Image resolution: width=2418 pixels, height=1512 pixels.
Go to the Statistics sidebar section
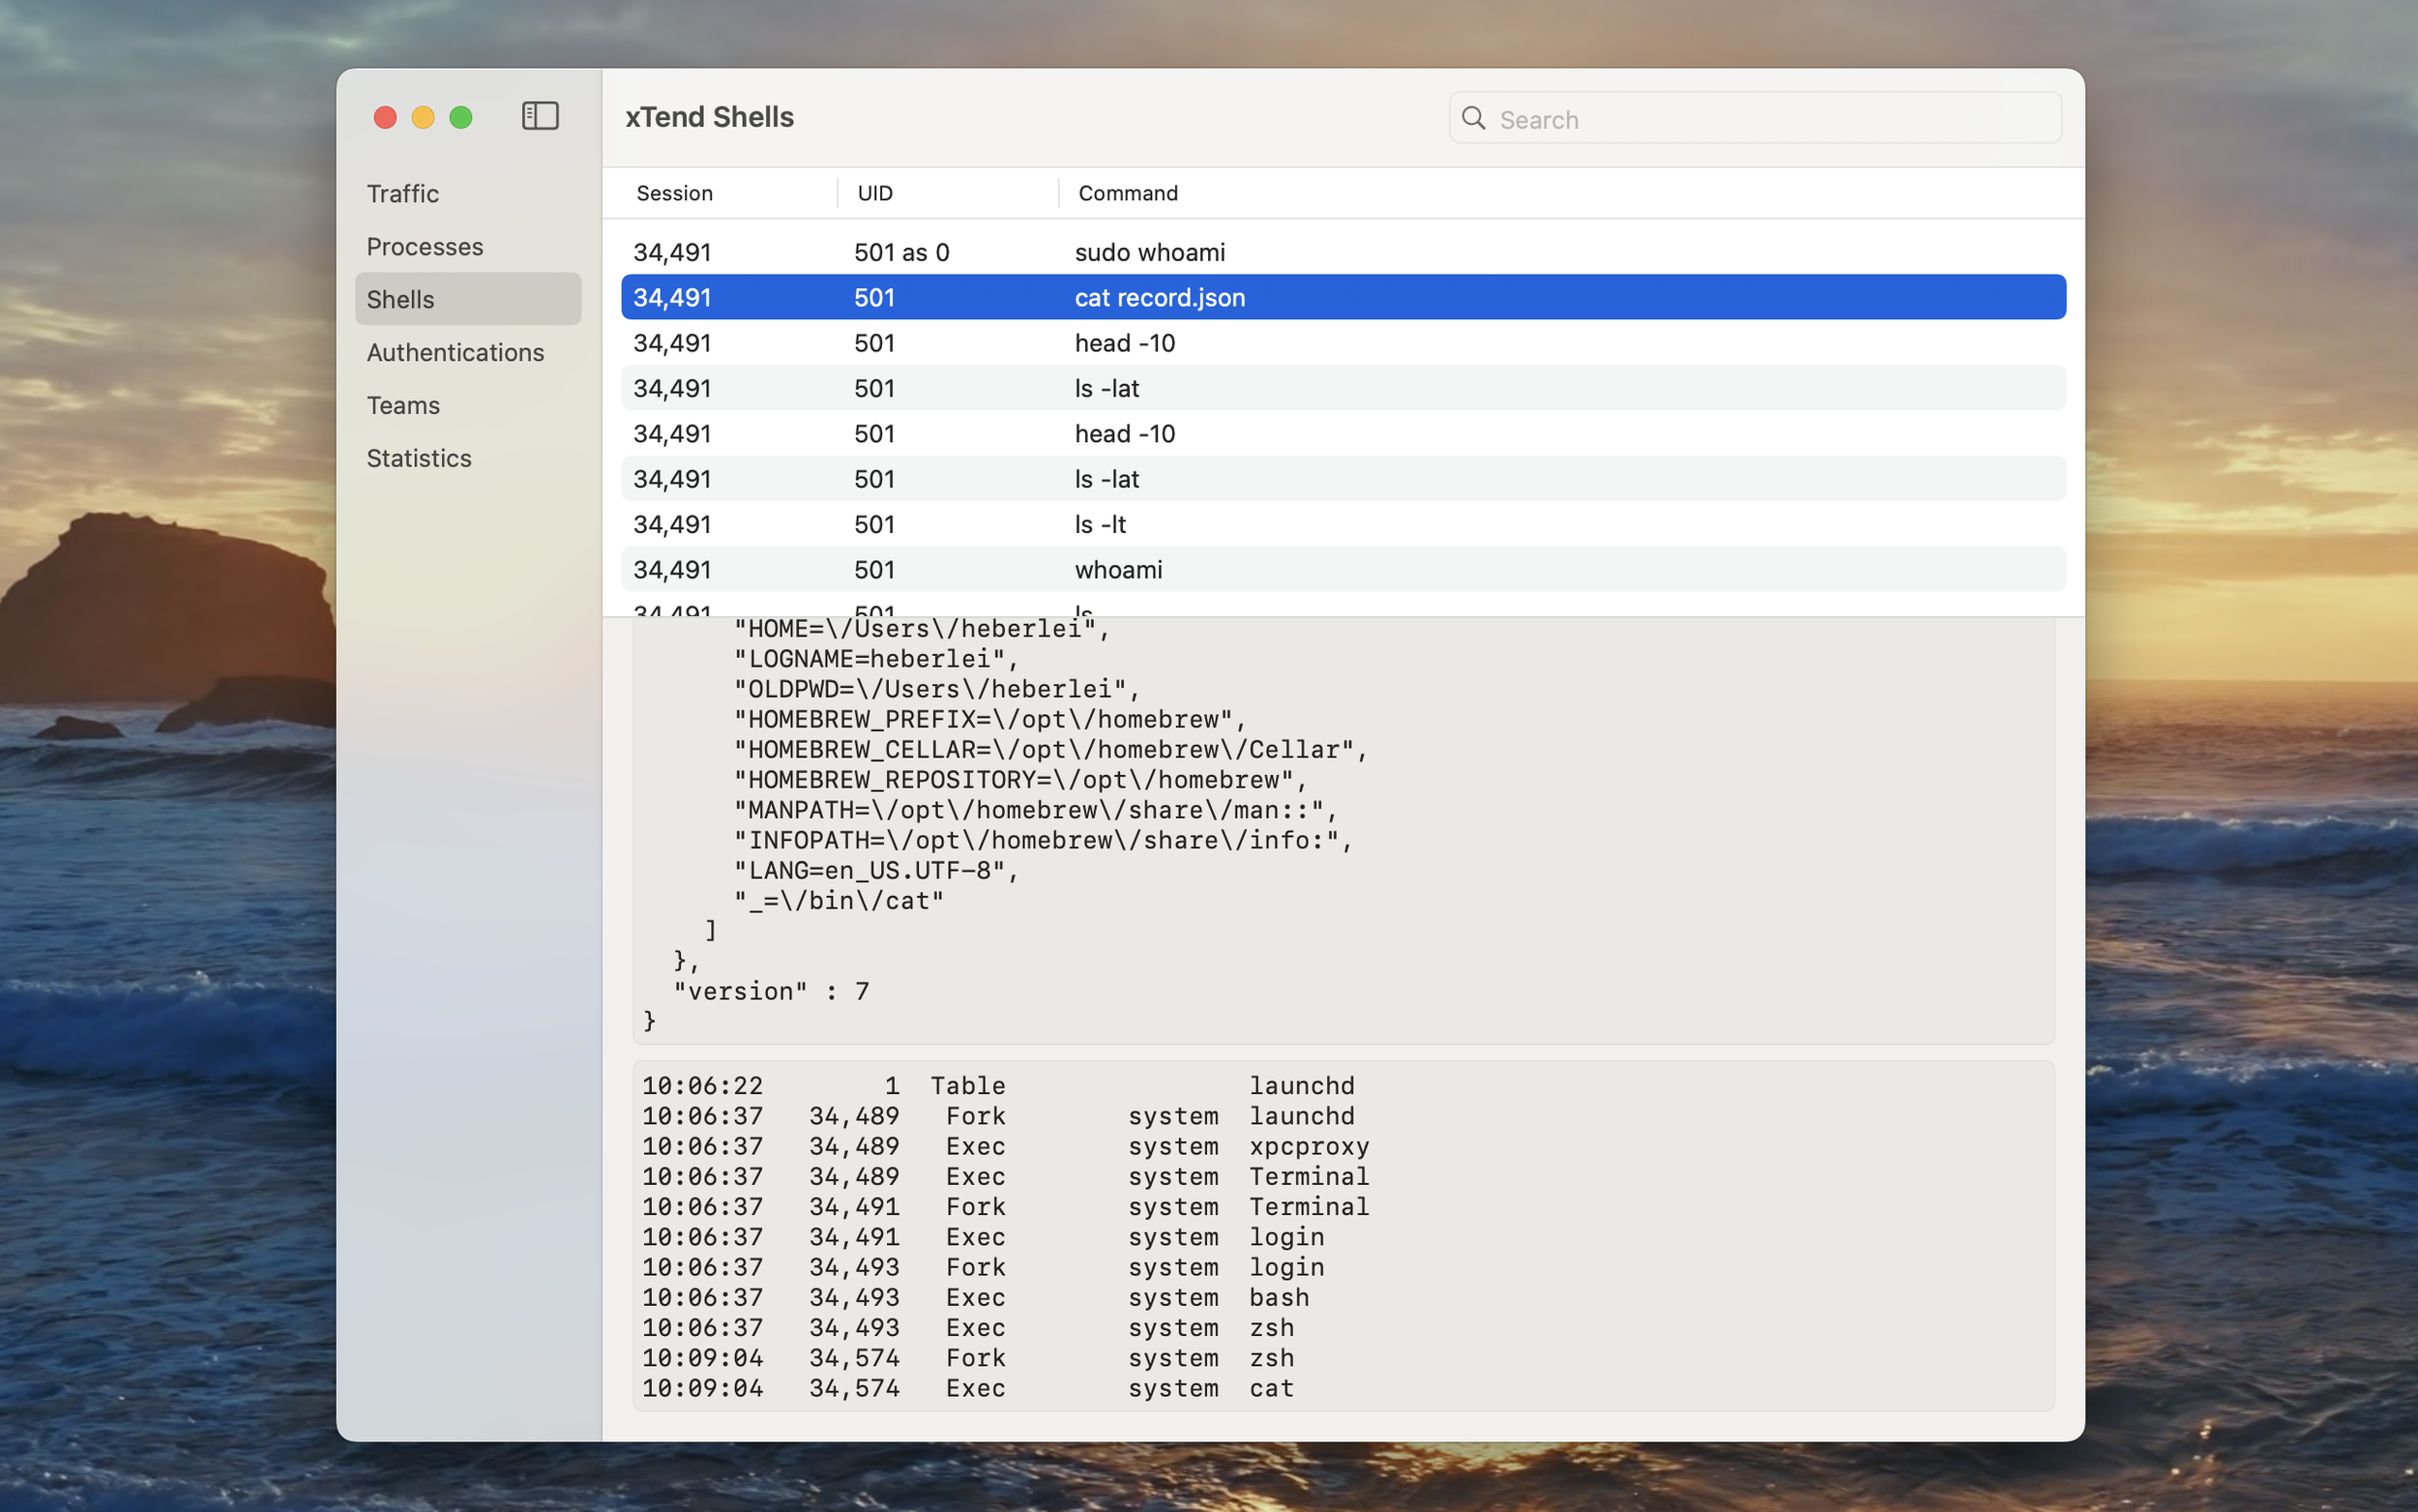pyautogui.click(x=419, y=458)
